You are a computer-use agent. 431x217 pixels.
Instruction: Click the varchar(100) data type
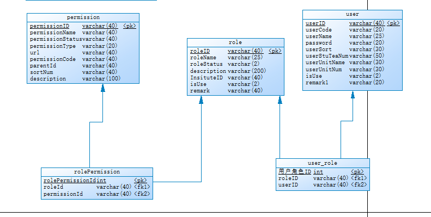pyautogui.click(x=101, y=79)
